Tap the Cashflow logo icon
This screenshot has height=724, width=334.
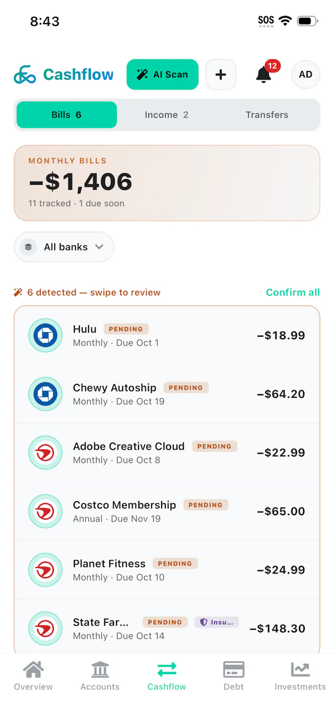tap(25, 74)
